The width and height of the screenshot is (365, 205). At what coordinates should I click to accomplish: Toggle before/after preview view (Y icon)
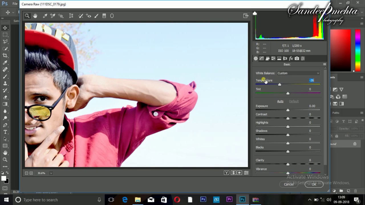[x=226, y=173]
